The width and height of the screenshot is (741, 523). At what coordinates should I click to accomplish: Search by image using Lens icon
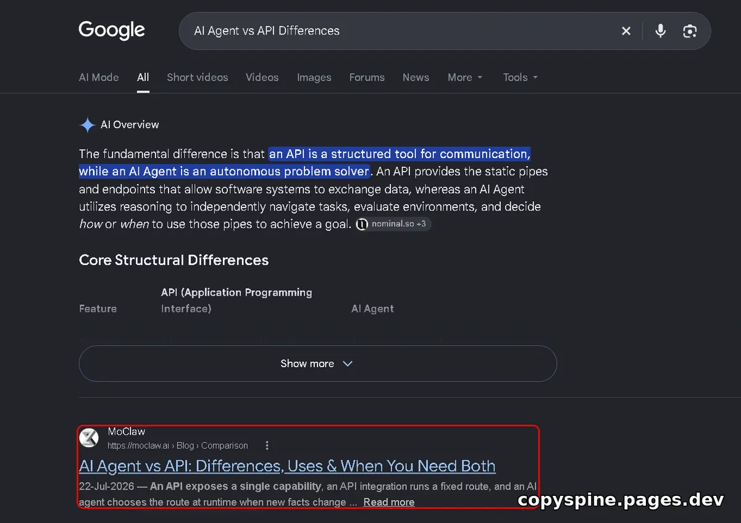coord(690,31)
